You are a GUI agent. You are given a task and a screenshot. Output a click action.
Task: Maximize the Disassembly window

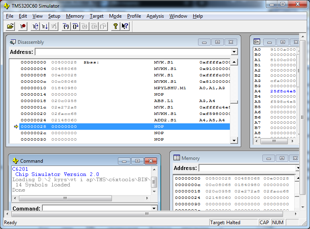tap(217, 42)
